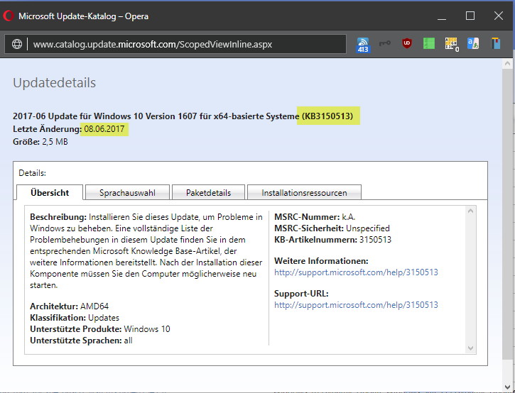This screenshot has width=515, height=393.
Task: Click the Klassifikation value Updates
Action: click(104, 318)
